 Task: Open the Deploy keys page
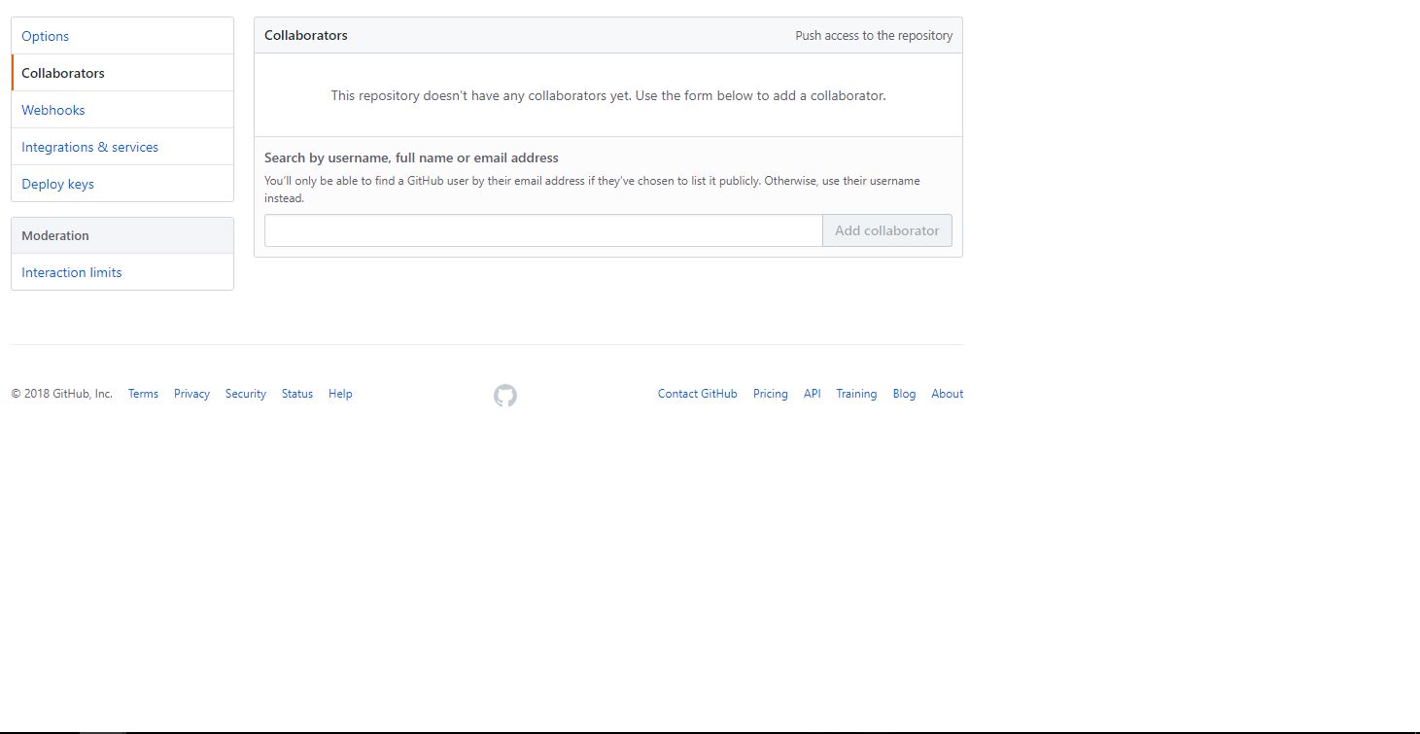(57, 184)
